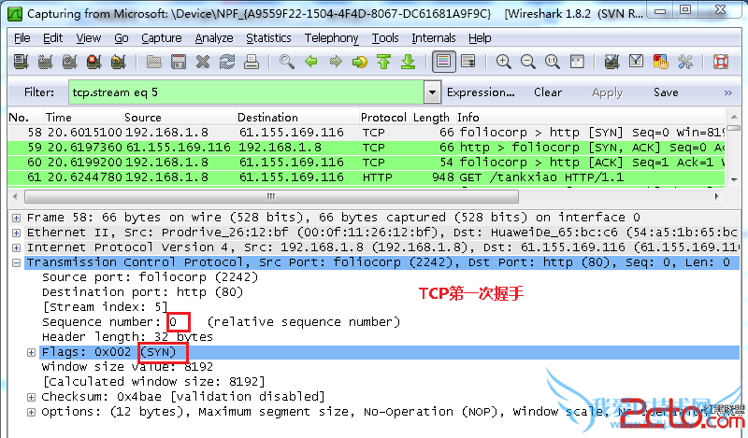
Task: Go back in packet history arrow
Action: (x=311, y=62)
